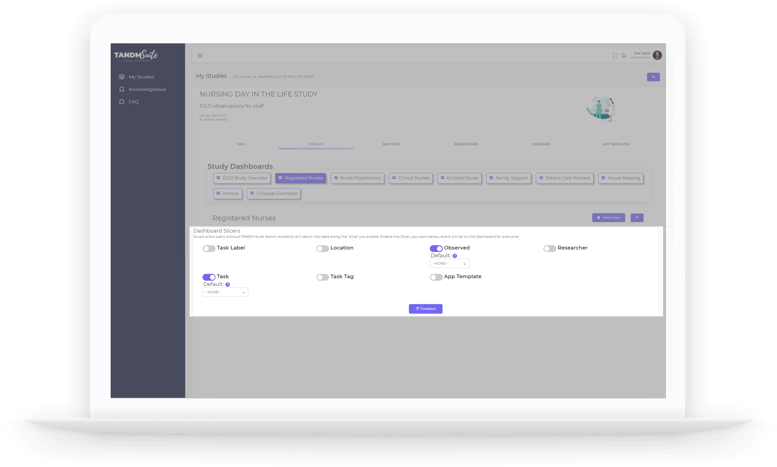The image size is (777, 467).
Task: Disable the Observed slicer
Action: tap(436, 249)
